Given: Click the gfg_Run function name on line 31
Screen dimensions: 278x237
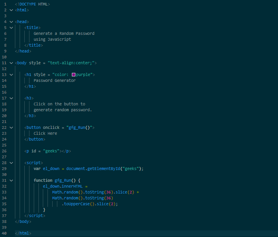Looking at the screenshot, I should coord(63,181).
